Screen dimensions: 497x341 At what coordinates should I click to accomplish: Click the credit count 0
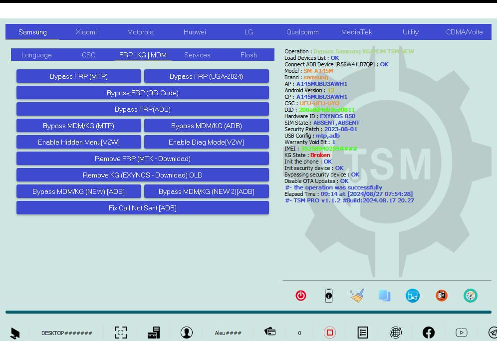pyautogui.click(x=299, y=333)
